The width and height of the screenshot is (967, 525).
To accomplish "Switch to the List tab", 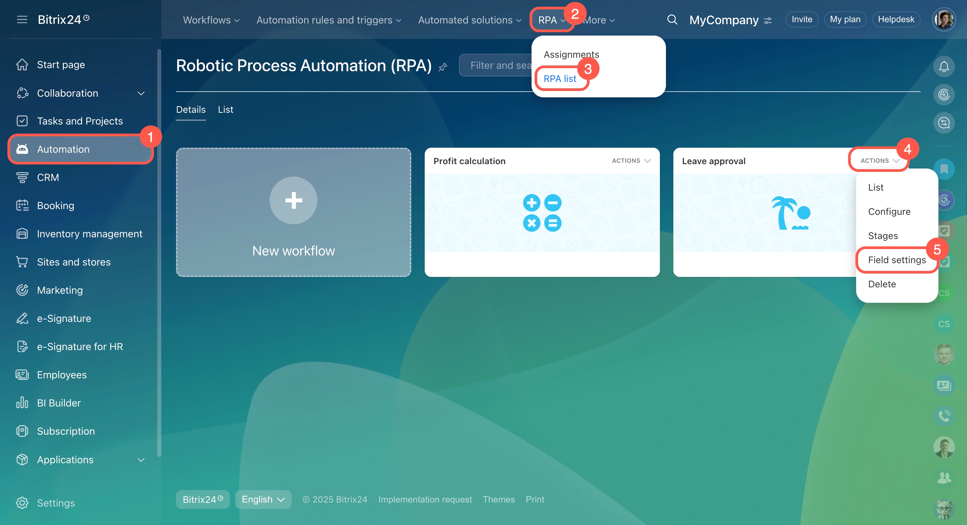I will pyautogui.click(x=225, y=109).
